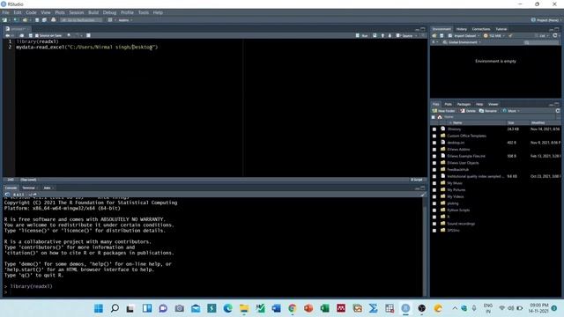Viewport: 564px width, 317px height.
Task: Check the Custom Office Templates checkbox
Action: 434,136
